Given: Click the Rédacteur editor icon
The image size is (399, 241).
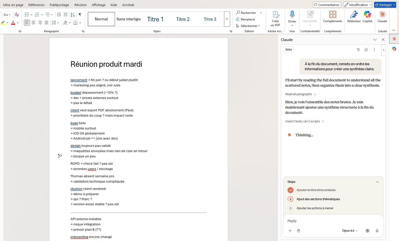Looking at the screenshot, I should (354, 17).
